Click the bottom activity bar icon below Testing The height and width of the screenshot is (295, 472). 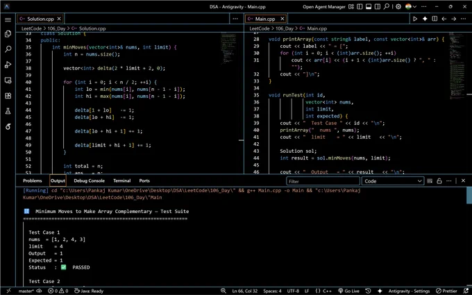pyautogui.click(x=8, y=127)
